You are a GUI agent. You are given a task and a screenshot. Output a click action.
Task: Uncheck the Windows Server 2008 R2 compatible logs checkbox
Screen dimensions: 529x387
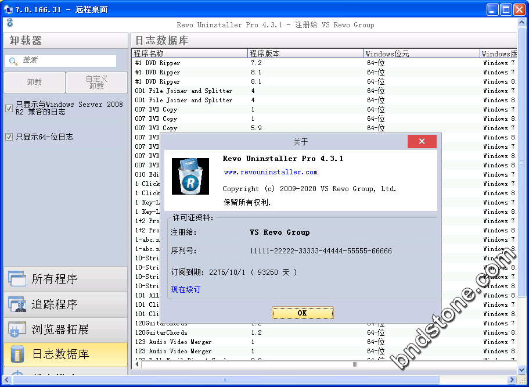click(9, 108)
